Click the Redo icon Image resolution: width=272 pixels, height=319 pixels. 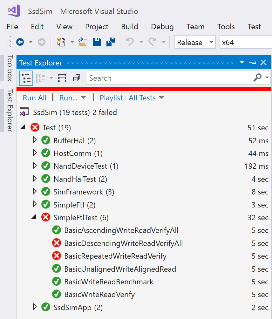[152, 42]
